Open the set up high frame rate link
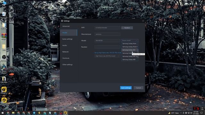 [x=108, y=53]
